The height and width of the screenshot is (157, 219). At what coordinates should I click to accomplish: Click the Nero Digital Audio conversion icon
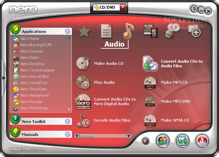coord(83,101)
